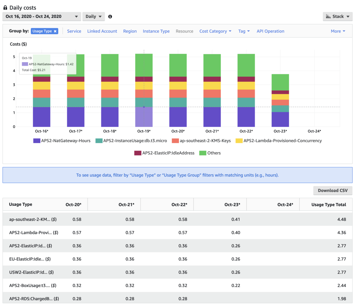
Task: Group costs by Linked Account
Action: click(102, 31)
